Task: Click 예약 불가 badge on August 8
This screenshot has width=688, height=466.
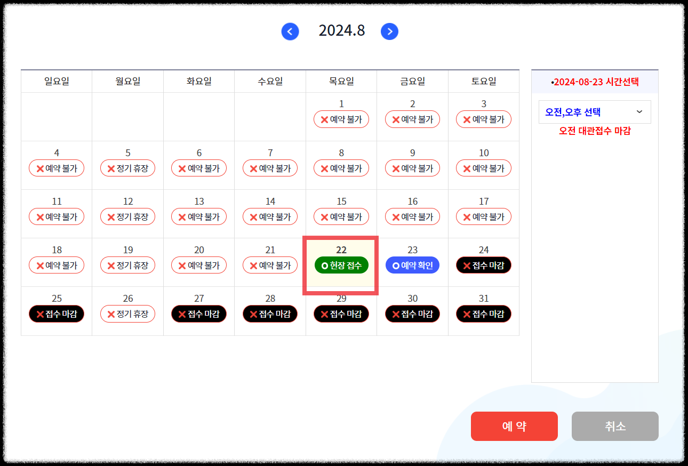Action: click(x=341, y=168)
